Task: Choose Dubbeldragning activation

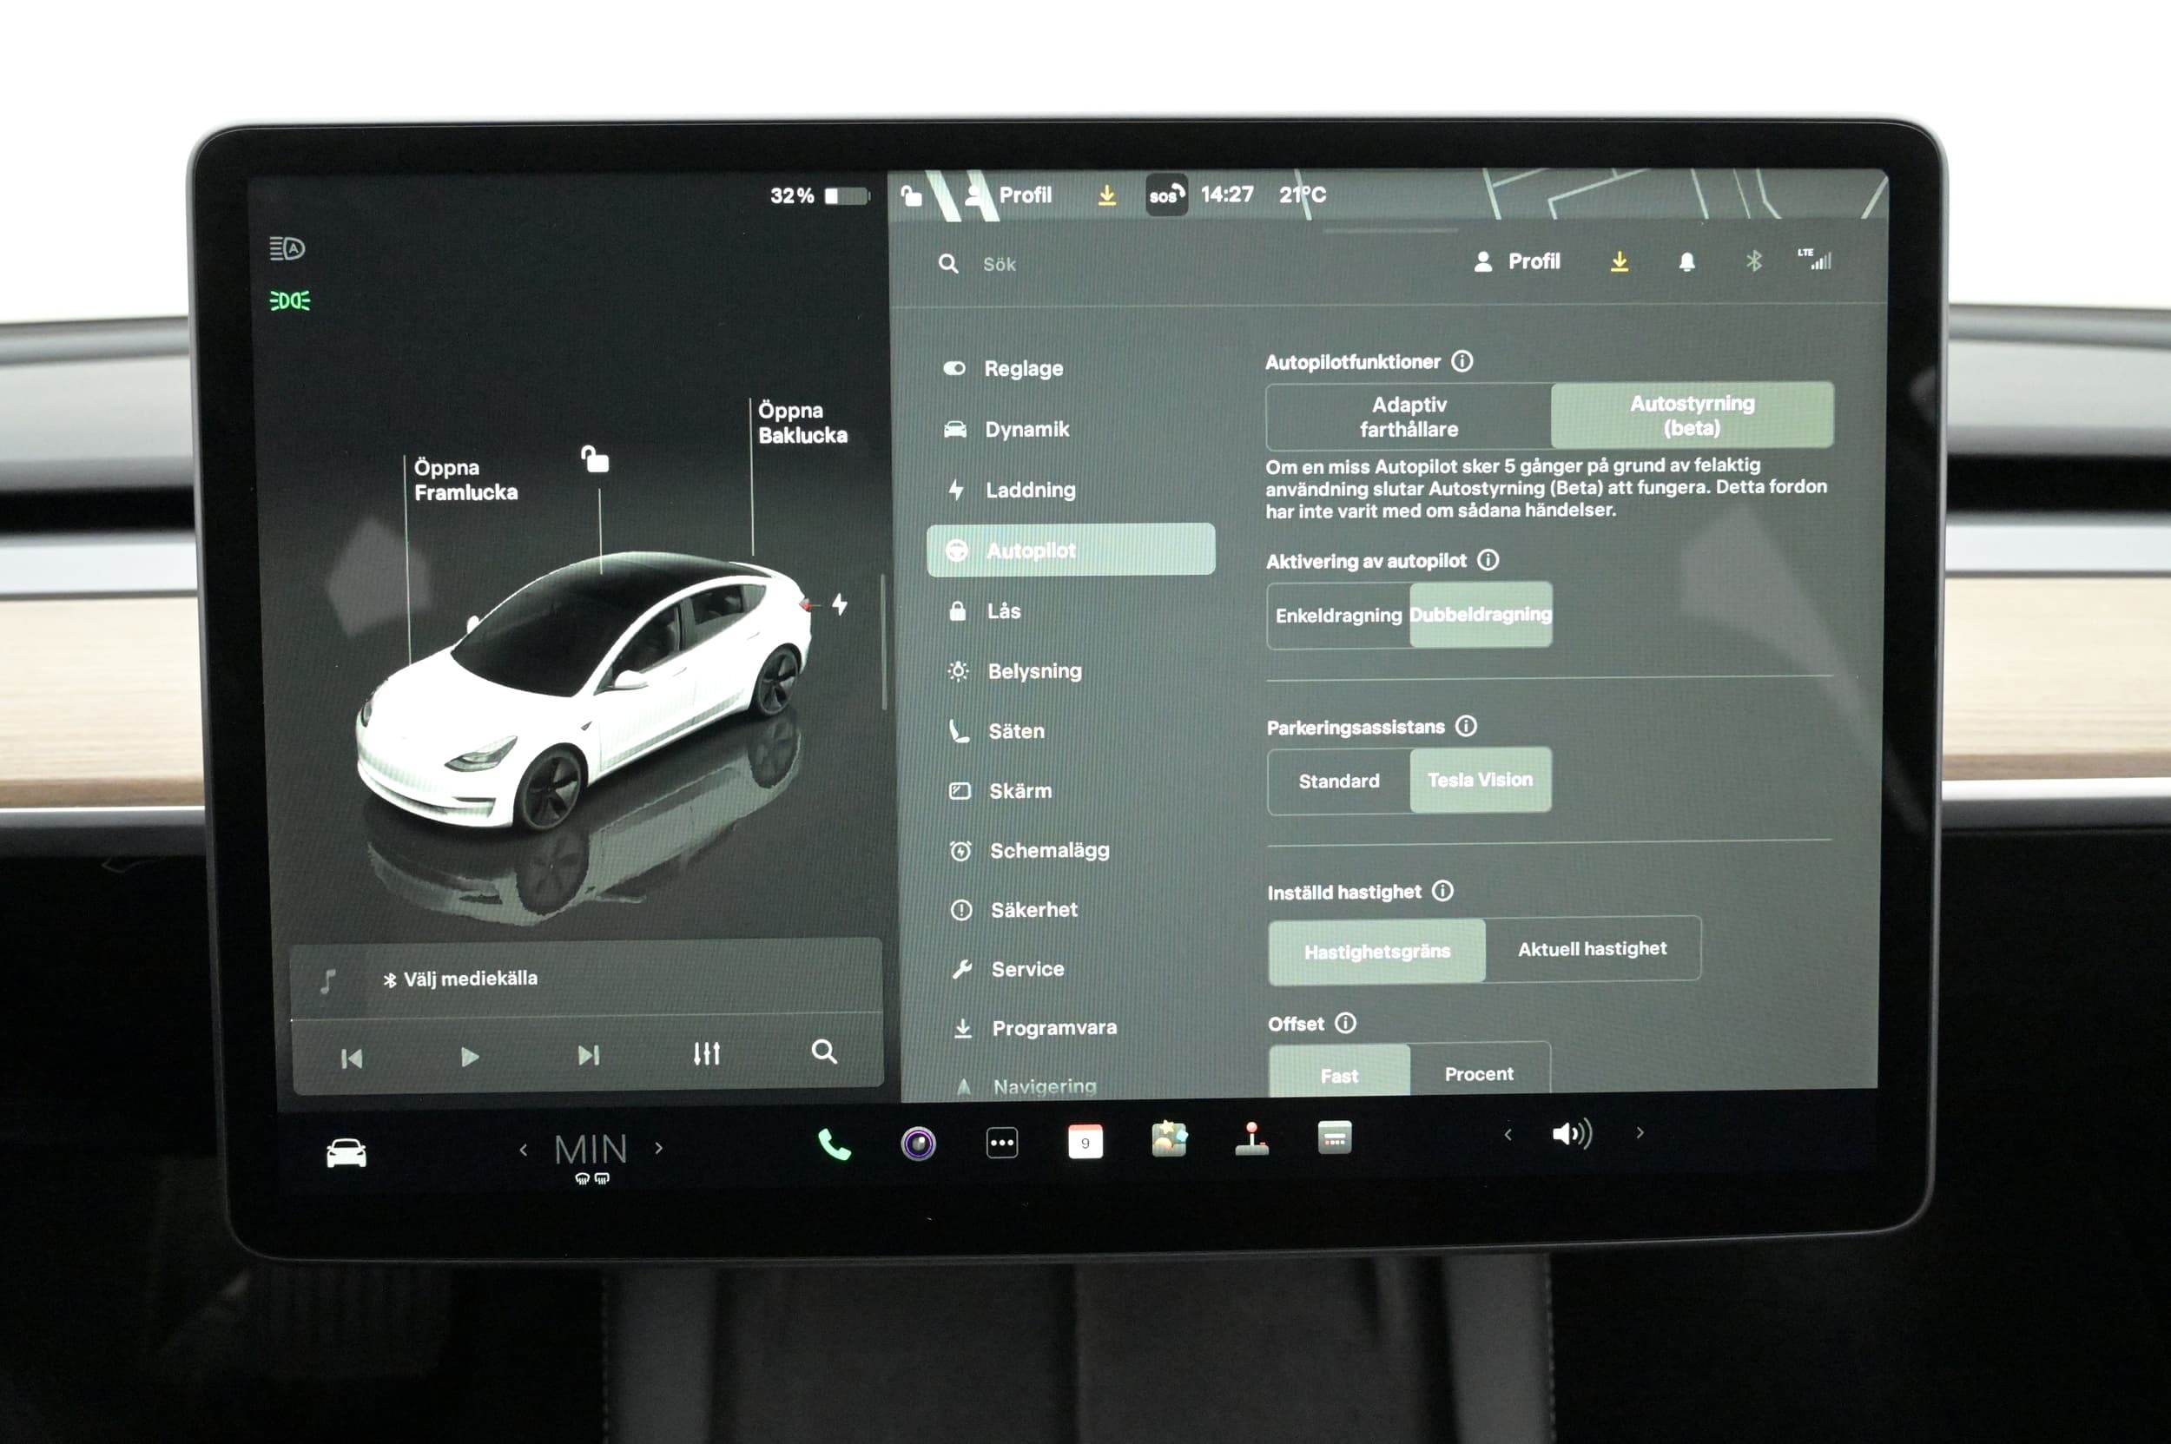Action: point(1480,614)
